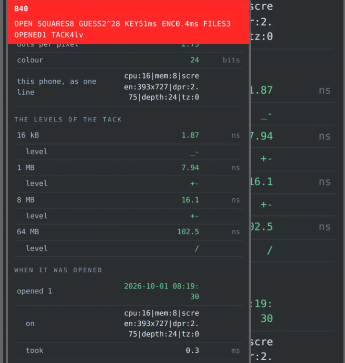Select the 64 MB row label
The height and width of the screenshot is (363, 345).
coord(28,232)
